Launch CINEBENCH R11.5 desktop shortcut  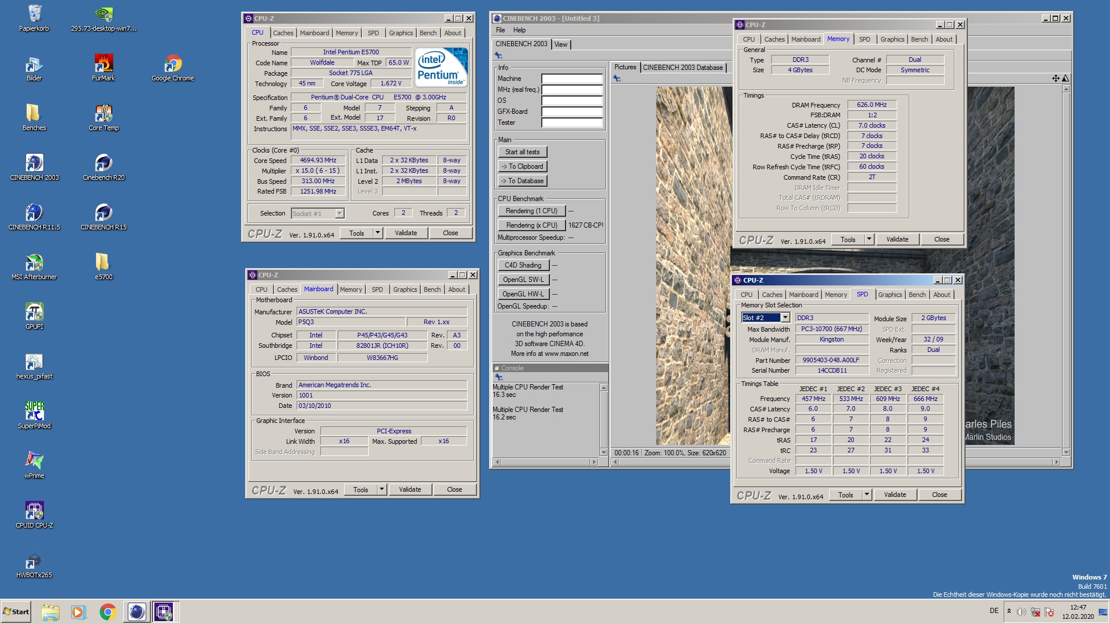point(34,217)
